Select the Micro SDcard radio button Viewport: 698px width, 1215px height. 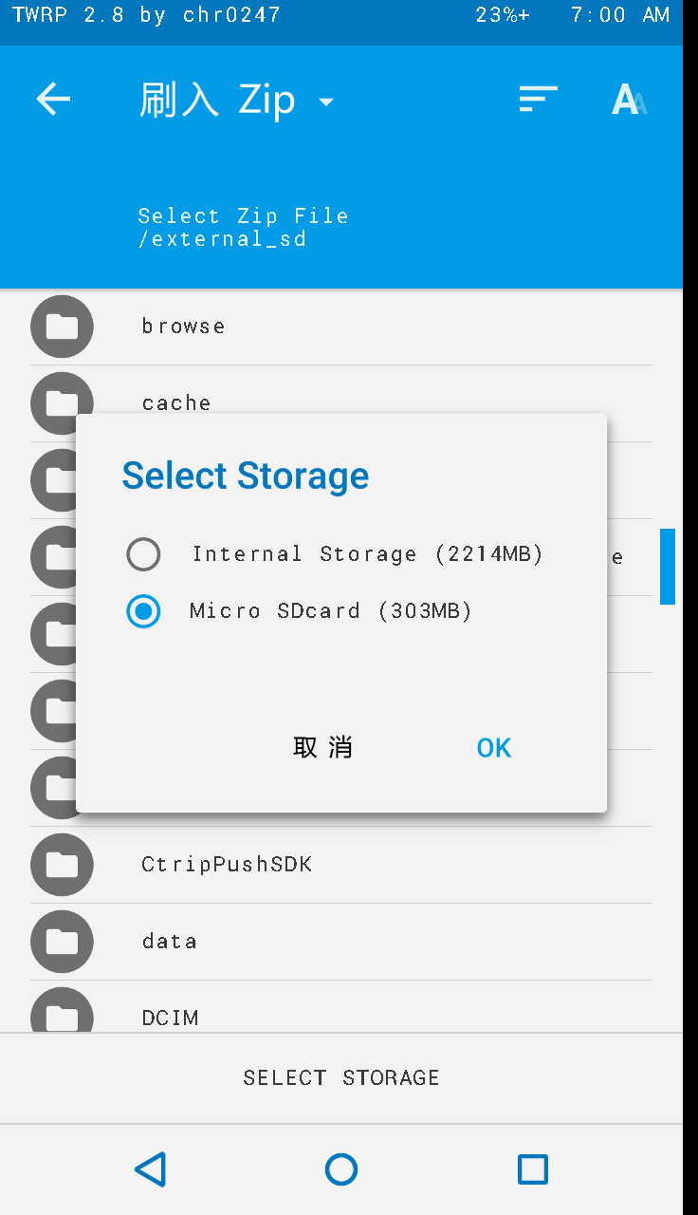point(144,611)
